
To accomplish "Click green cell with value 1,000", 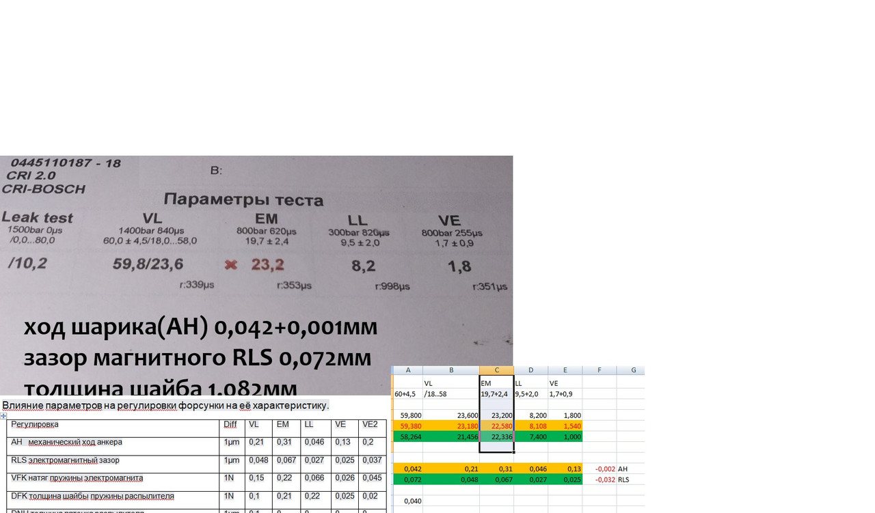I will tap(565, 436).
